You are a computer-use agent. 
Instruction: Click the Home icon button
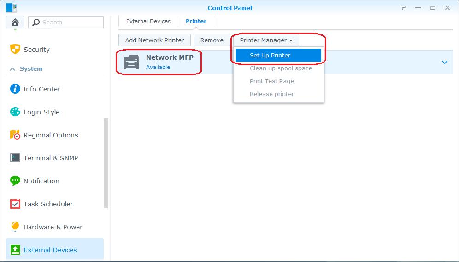pyautogui.click(x=15, y=22)
